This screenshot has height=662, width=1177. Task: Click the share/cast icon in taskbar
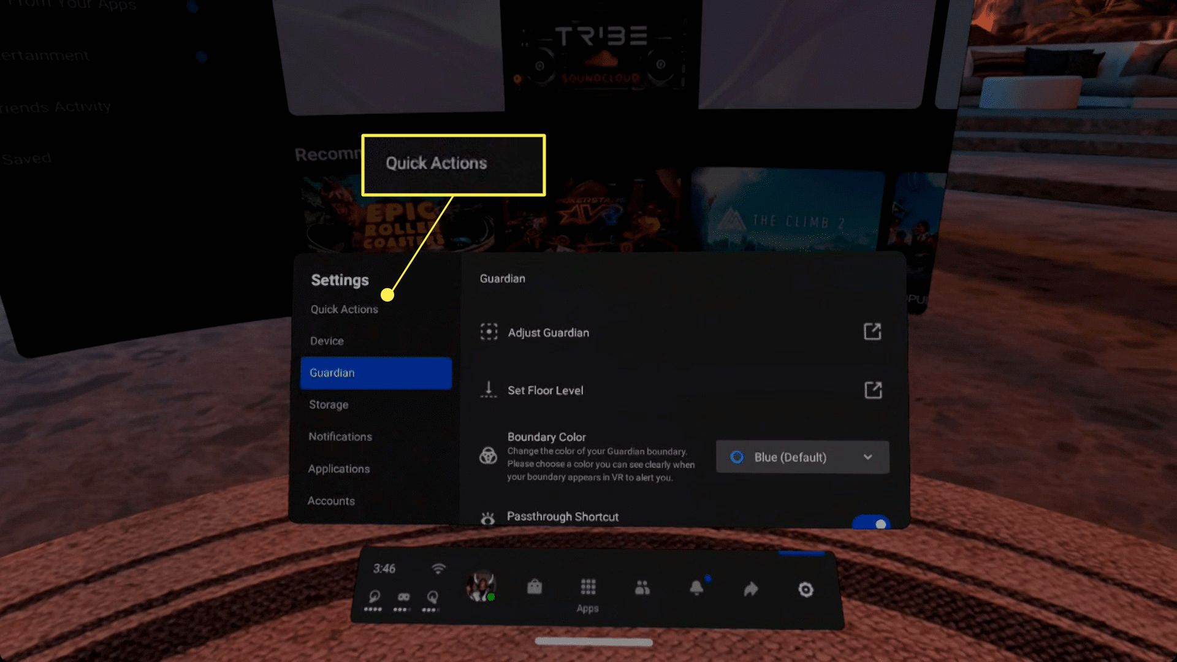click(750, 588)
